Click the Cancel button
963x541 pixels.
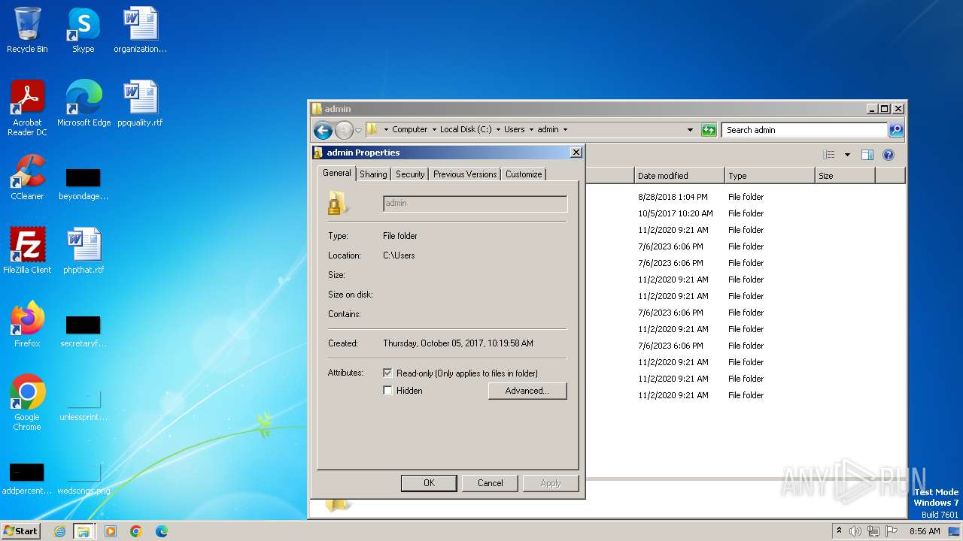click(x=491, y=483)
